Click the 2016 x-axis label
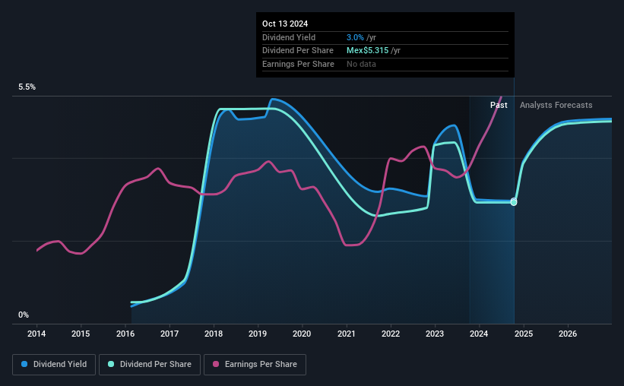Image resolution: width=624 pixels, height=386 pixels. point(125,334)
